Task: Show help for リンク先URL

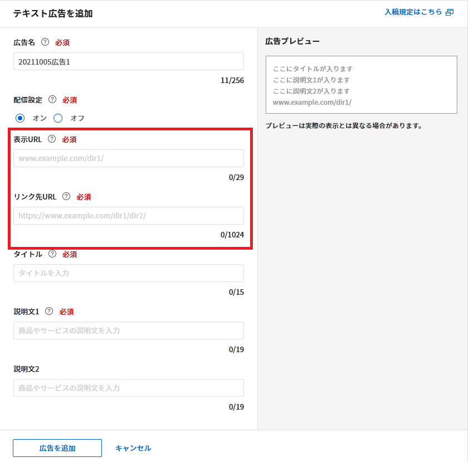Action: point(66,197)
